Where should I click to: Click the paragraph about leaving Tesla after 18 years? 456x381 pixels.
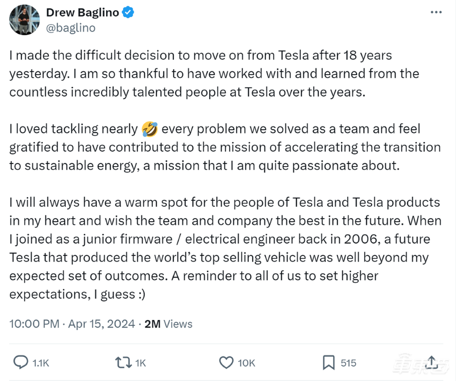click(215, 73)
